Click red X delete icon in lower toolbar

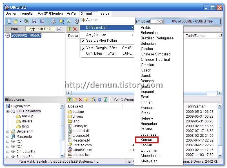(x=80, y=100)
